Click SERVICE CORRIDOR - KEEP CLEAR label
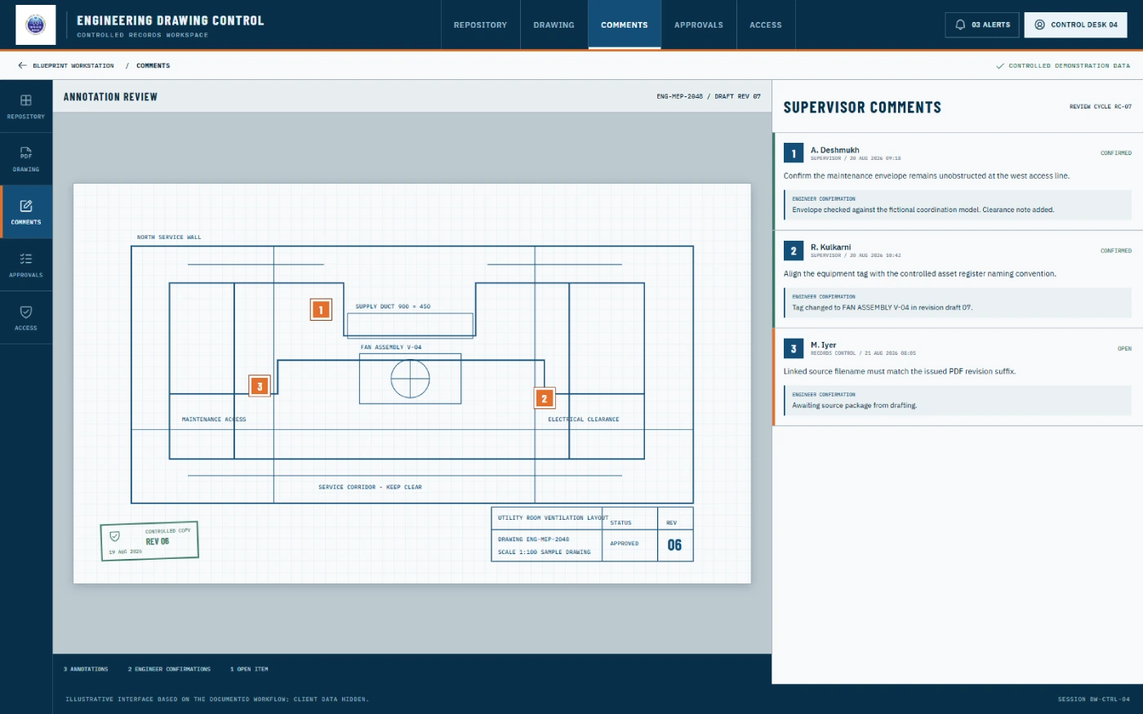The width and height of the screenshot is (1143, 714). (370, 487)
